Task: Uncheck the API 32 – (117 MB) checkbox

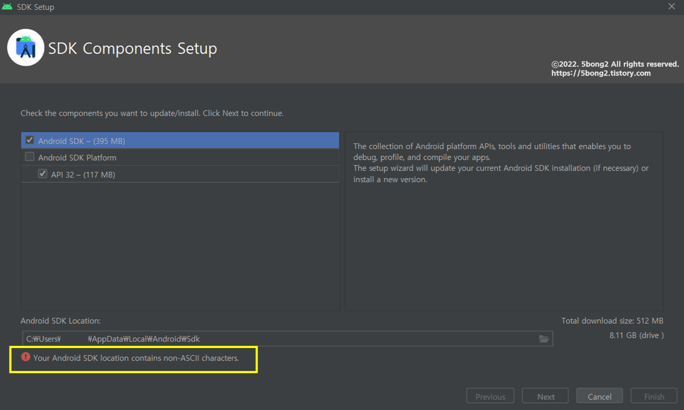Action: click(43, 174)
